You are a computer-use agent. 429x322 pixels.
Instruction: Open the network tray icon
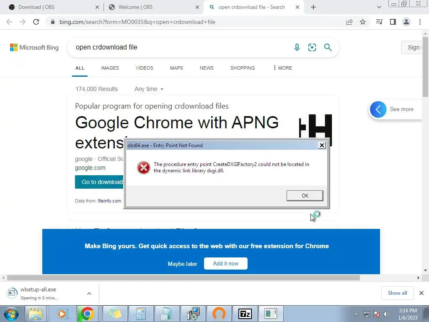[x=366, y=314]
